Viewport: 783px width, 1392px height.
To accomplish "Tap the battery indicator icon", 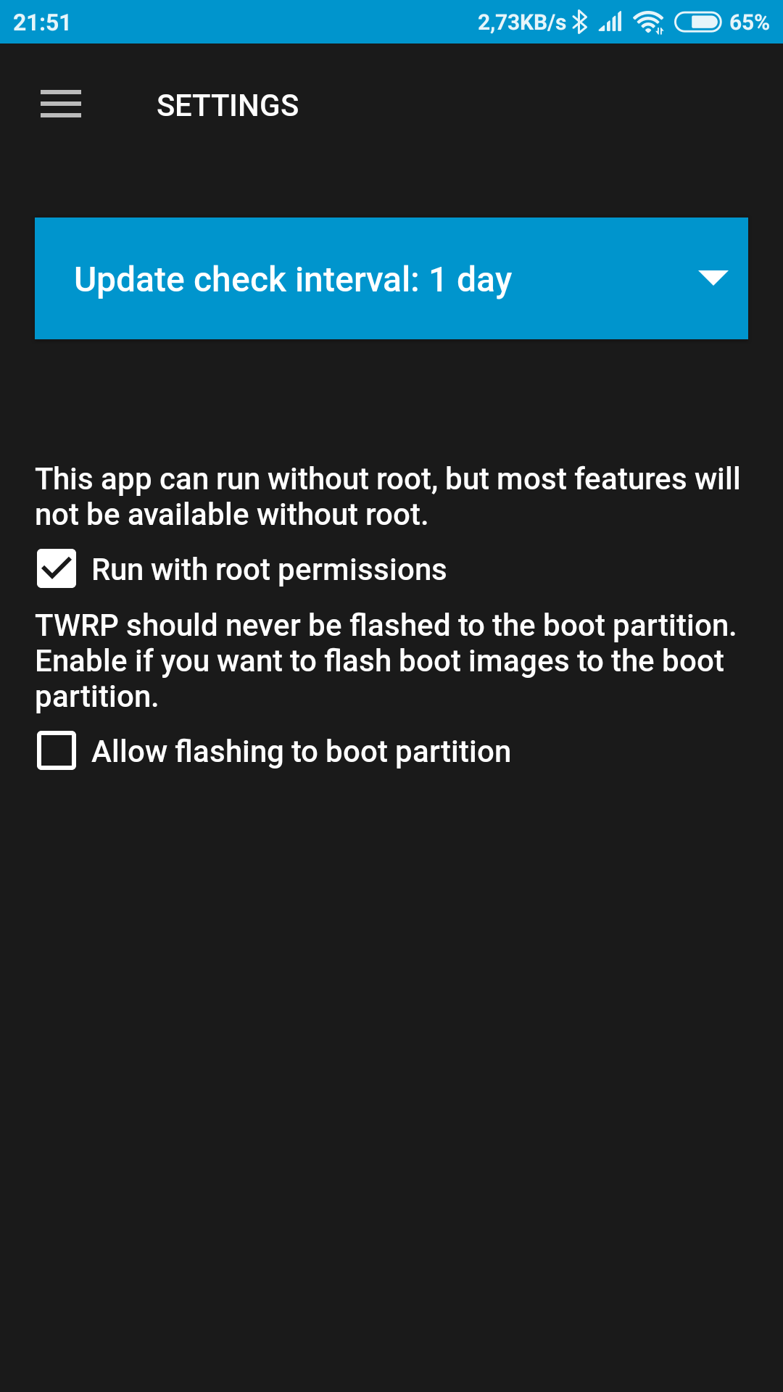I will coord(697,22).
